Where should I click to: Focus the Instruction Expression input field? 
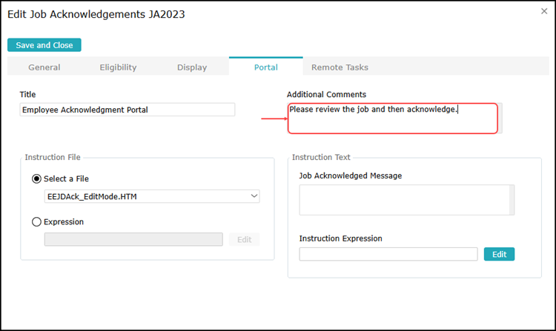point(388,254)
